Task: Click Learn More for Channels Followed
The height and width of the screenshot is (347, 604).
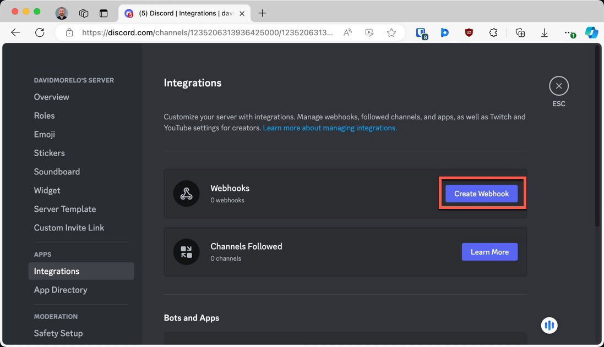Action: (489, 252)
